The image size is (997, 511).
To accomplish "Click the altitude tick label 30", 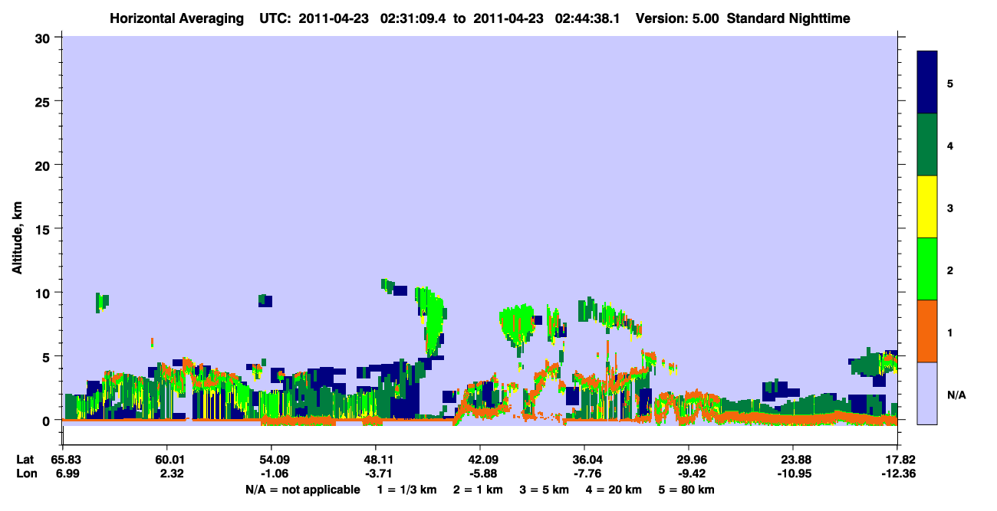I will coord(44,38).
